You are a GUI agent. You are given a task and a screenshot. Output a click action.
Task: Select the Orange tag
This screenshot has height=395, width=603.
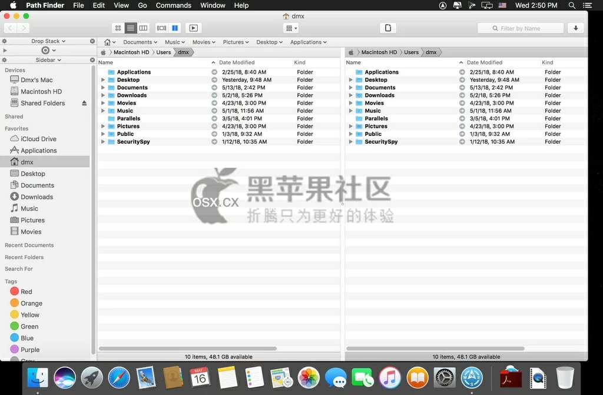[x=32, y=303]
